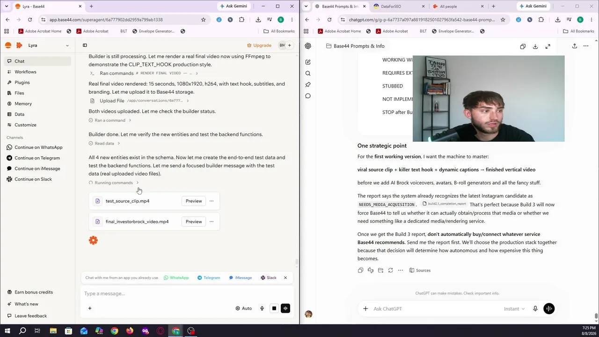The image size is (599, 337).
Task: Launch Firefox from the taskbar
Action: tap(130, 331)
